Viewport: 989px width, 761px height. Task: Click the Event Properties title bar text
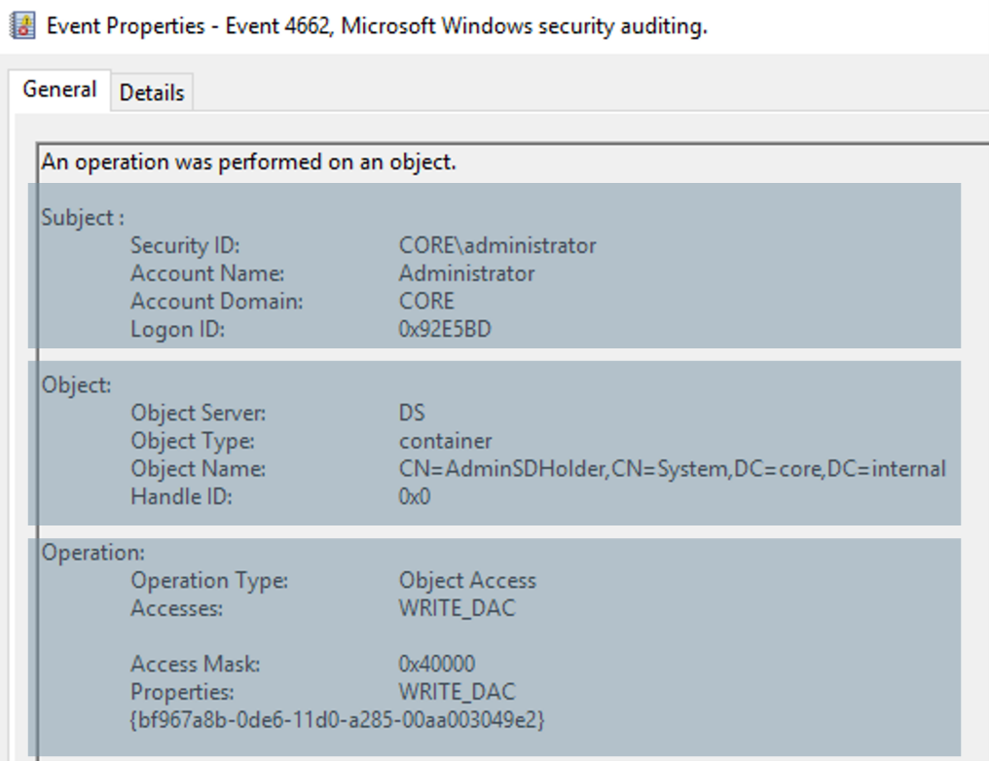point(377,26)
